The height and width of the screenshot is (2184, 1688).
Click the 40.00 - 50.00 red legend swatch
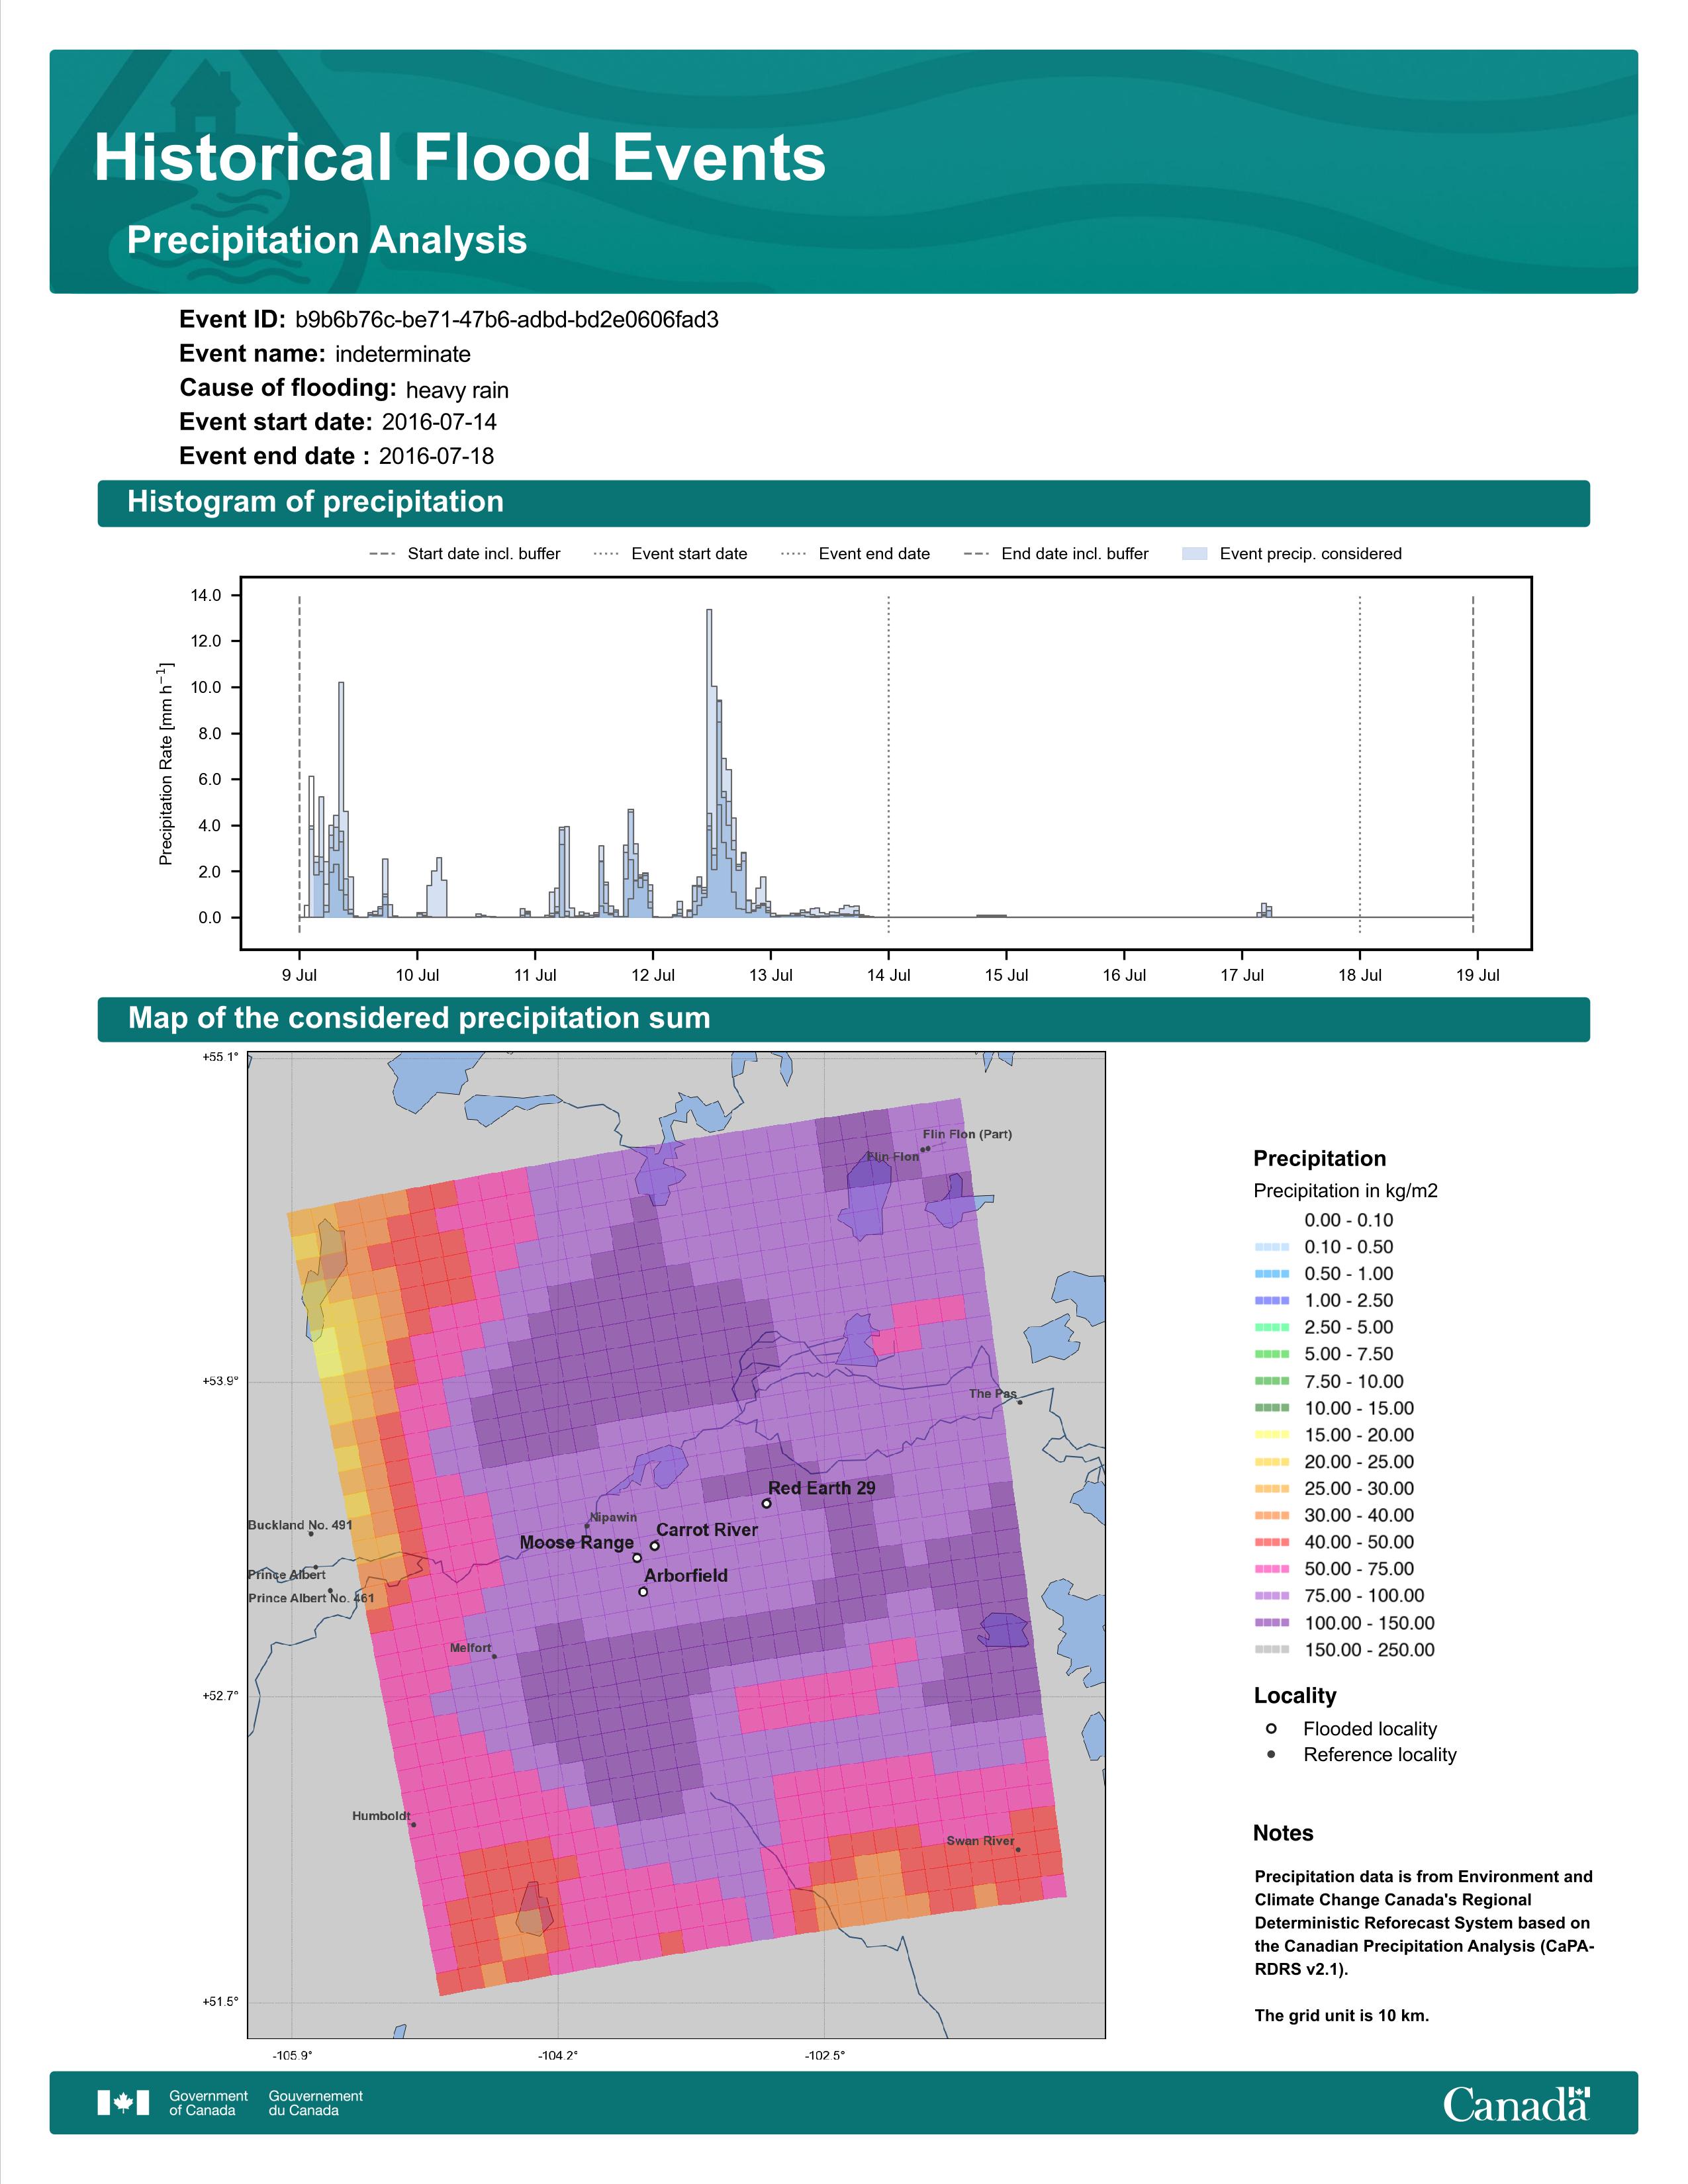tap(1272, 1543)
